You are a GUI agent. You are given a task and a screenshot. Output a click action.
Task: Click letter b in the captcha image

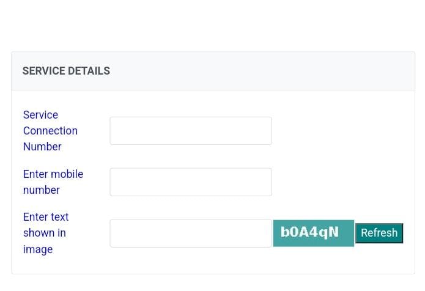tap(286, 232)
